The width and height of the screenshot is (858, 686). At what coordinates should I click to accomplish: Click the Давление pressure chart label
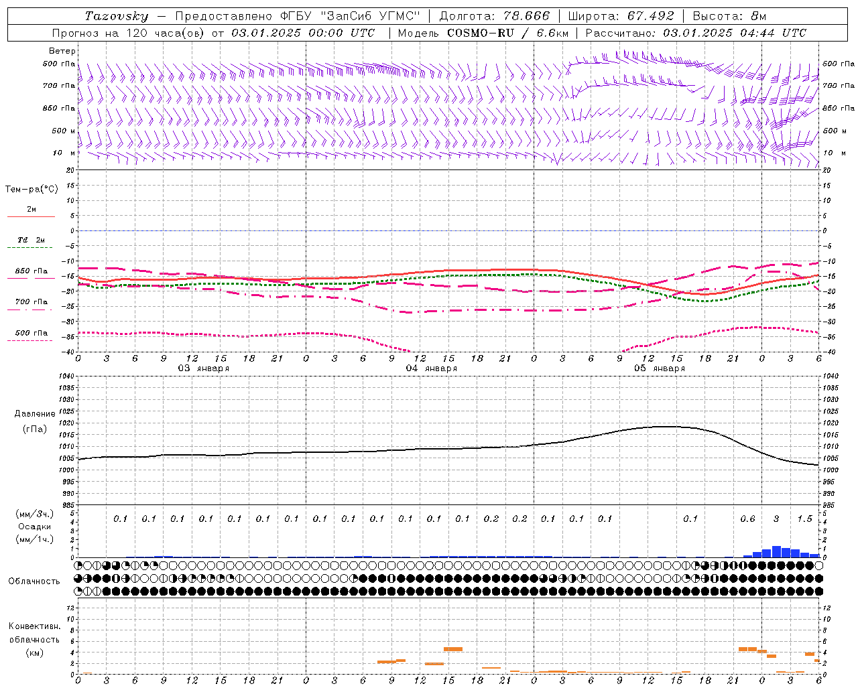tap(35, 414)
